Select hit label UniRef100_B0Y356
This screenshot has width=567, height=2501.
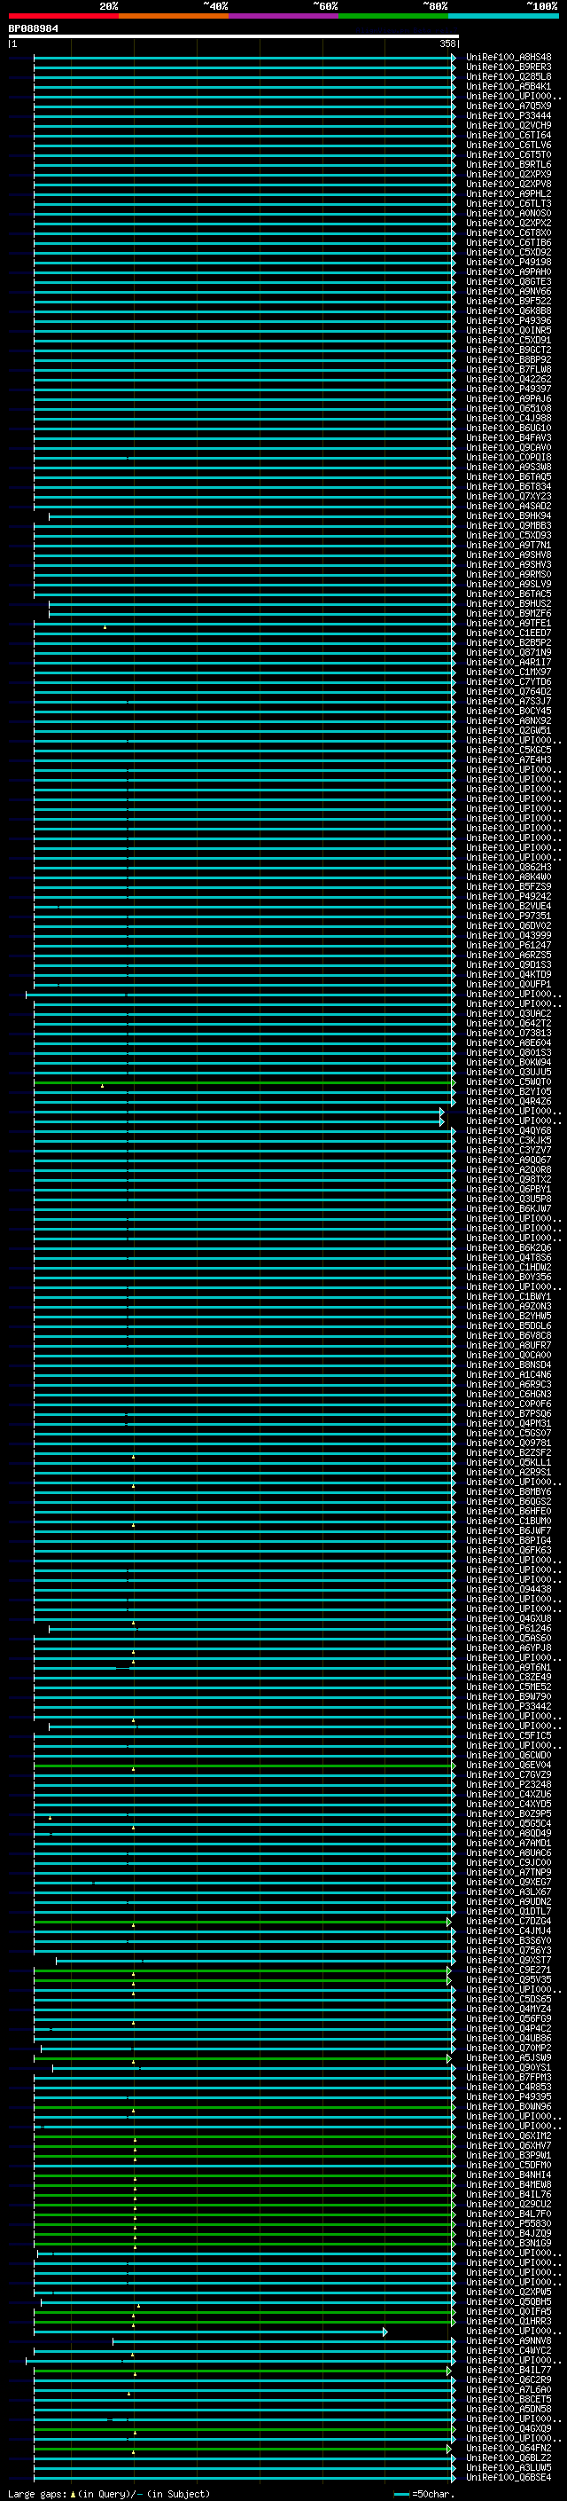coord(509,1277)
